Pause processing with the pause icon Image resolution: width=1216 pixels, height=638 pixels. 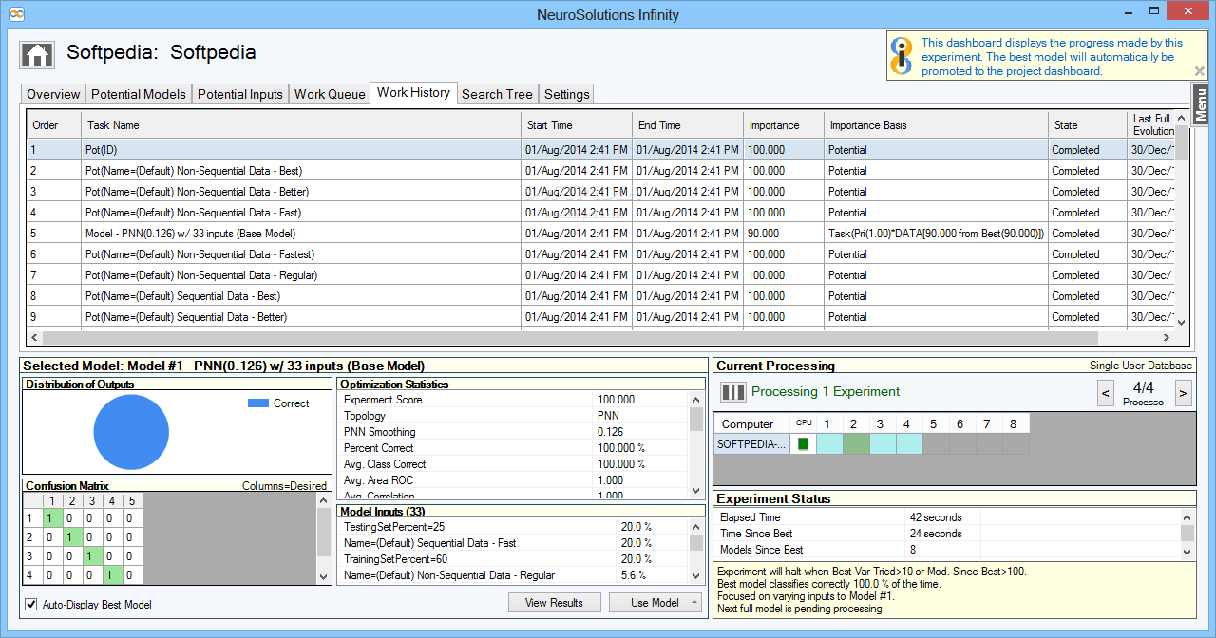pyautogui.click(x=732, y=391)
